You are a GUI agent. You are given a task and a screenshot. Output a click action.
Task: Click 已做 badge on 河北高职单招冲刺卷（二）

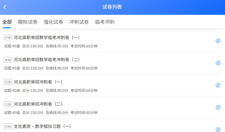(x=8, y=104)
